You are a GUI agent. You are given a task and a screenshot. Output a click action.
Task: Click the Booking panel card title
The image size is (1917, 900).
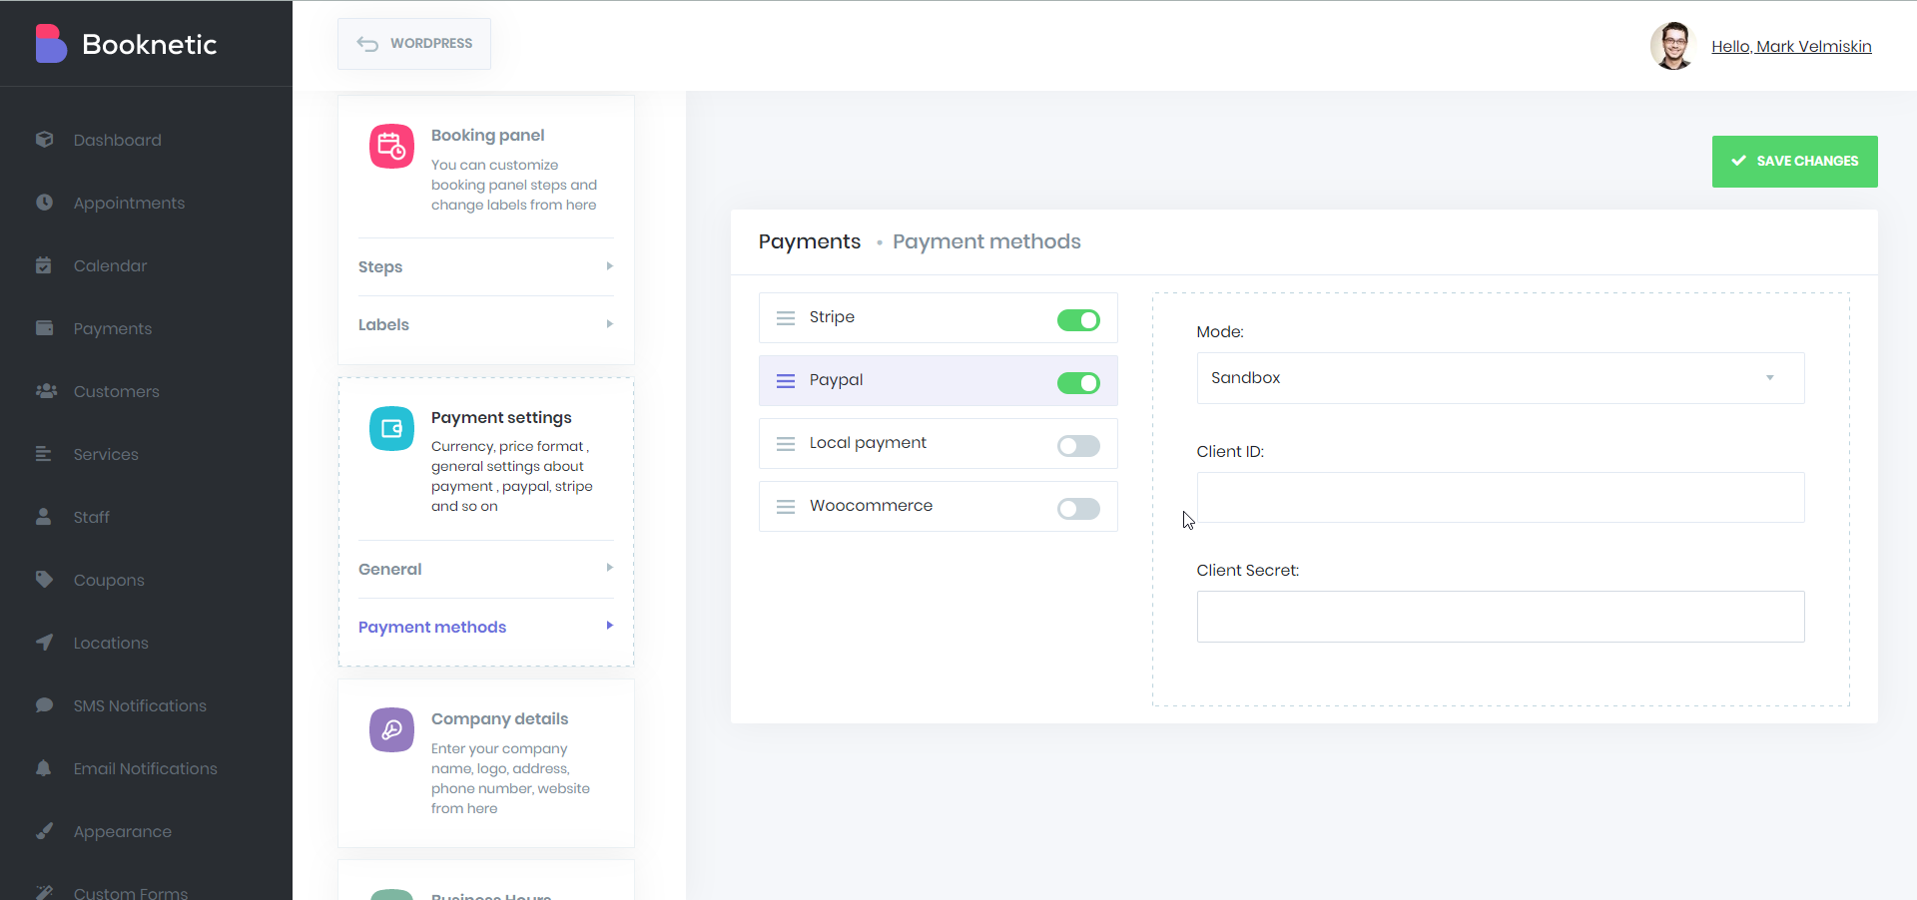487,135
